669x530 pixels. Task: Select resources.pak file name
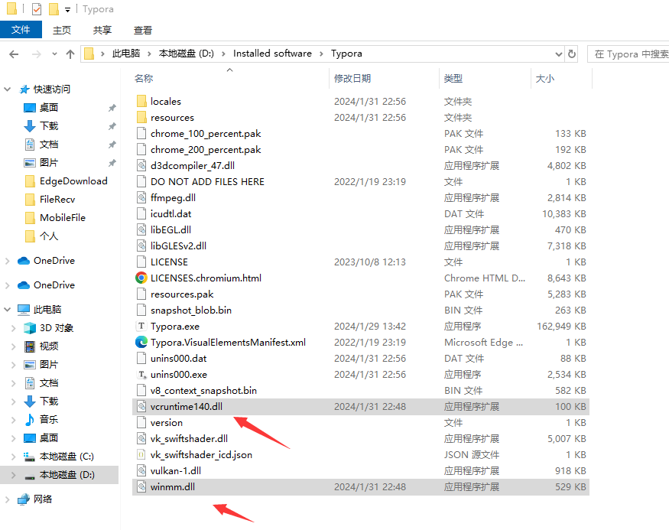(x=182, y=294)
